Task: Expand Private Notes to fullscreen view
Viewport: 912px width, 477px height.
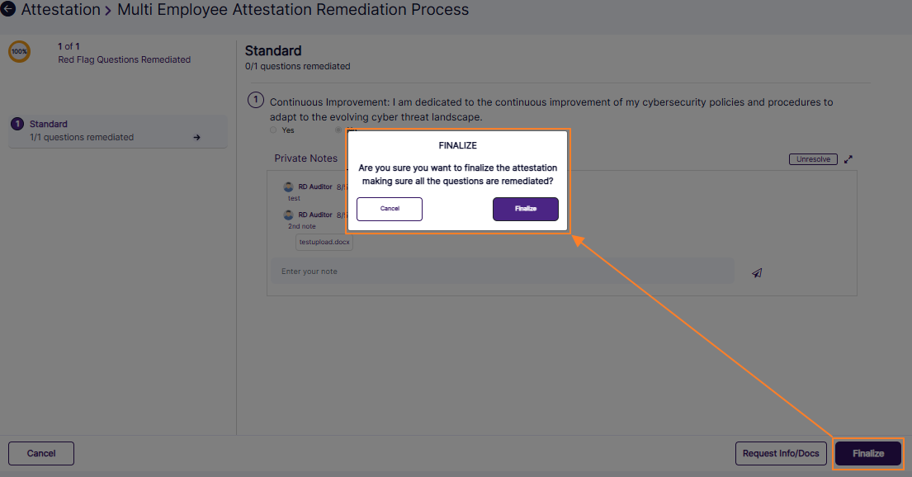Action: click(848, 158)
